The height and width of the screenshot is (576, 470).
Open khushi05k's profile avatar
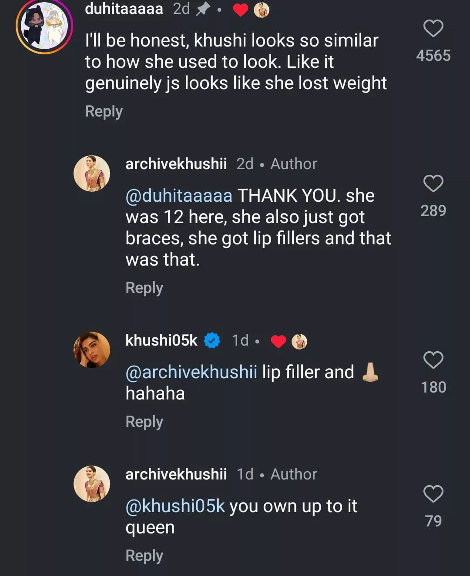(x=92, y=350)
